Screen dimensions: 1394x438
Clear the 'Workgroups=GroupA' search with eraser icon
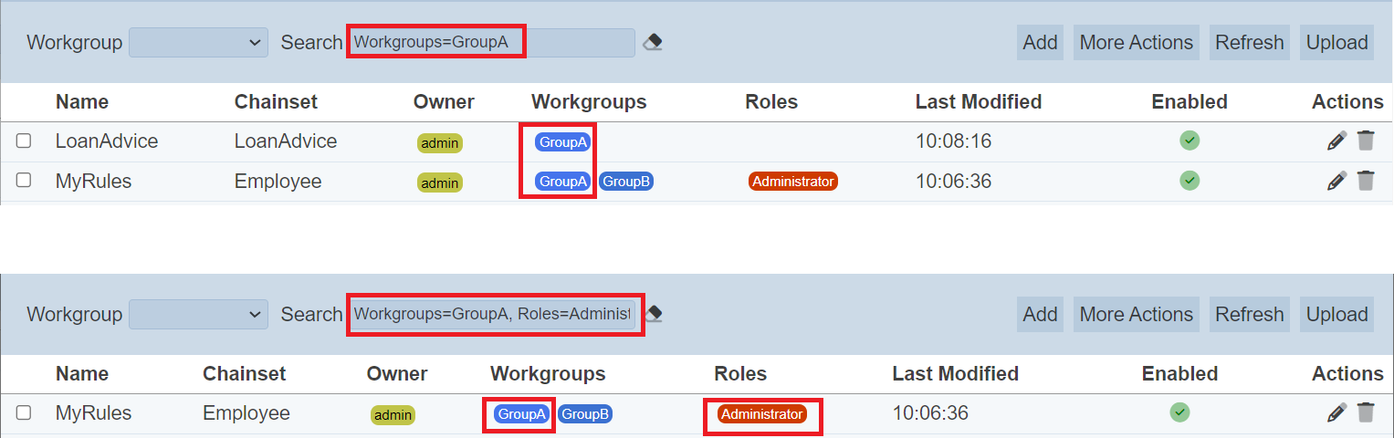(x=653, y=42)
